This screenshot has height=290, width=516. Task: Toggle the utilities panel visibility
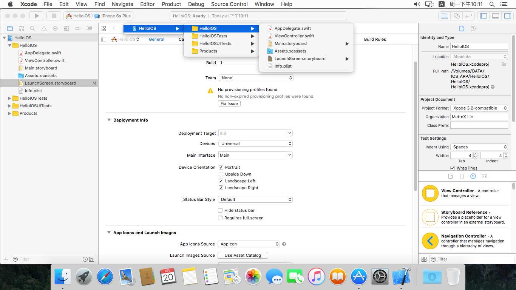click(507, 16)
